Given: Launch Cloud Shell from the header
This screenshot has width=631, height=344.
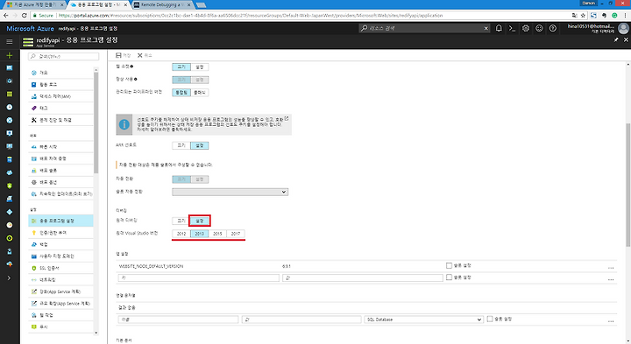Looking at the screenshot, I should [x=512, y=28].
